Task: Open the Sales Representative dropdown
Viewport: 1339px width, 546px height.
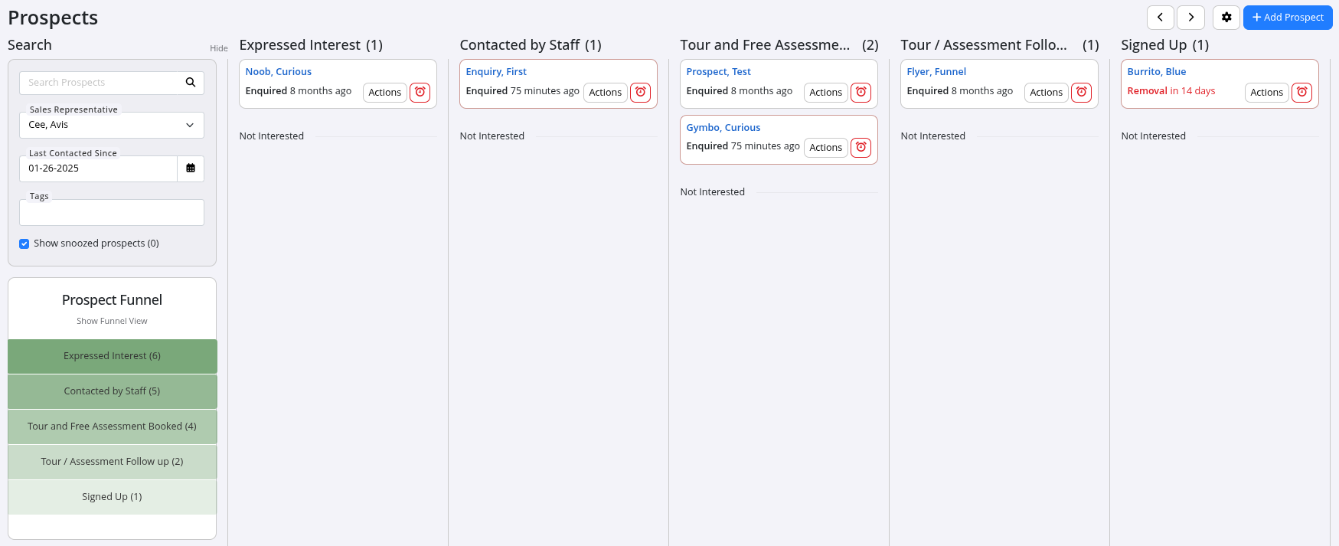Action: (112, 125)
